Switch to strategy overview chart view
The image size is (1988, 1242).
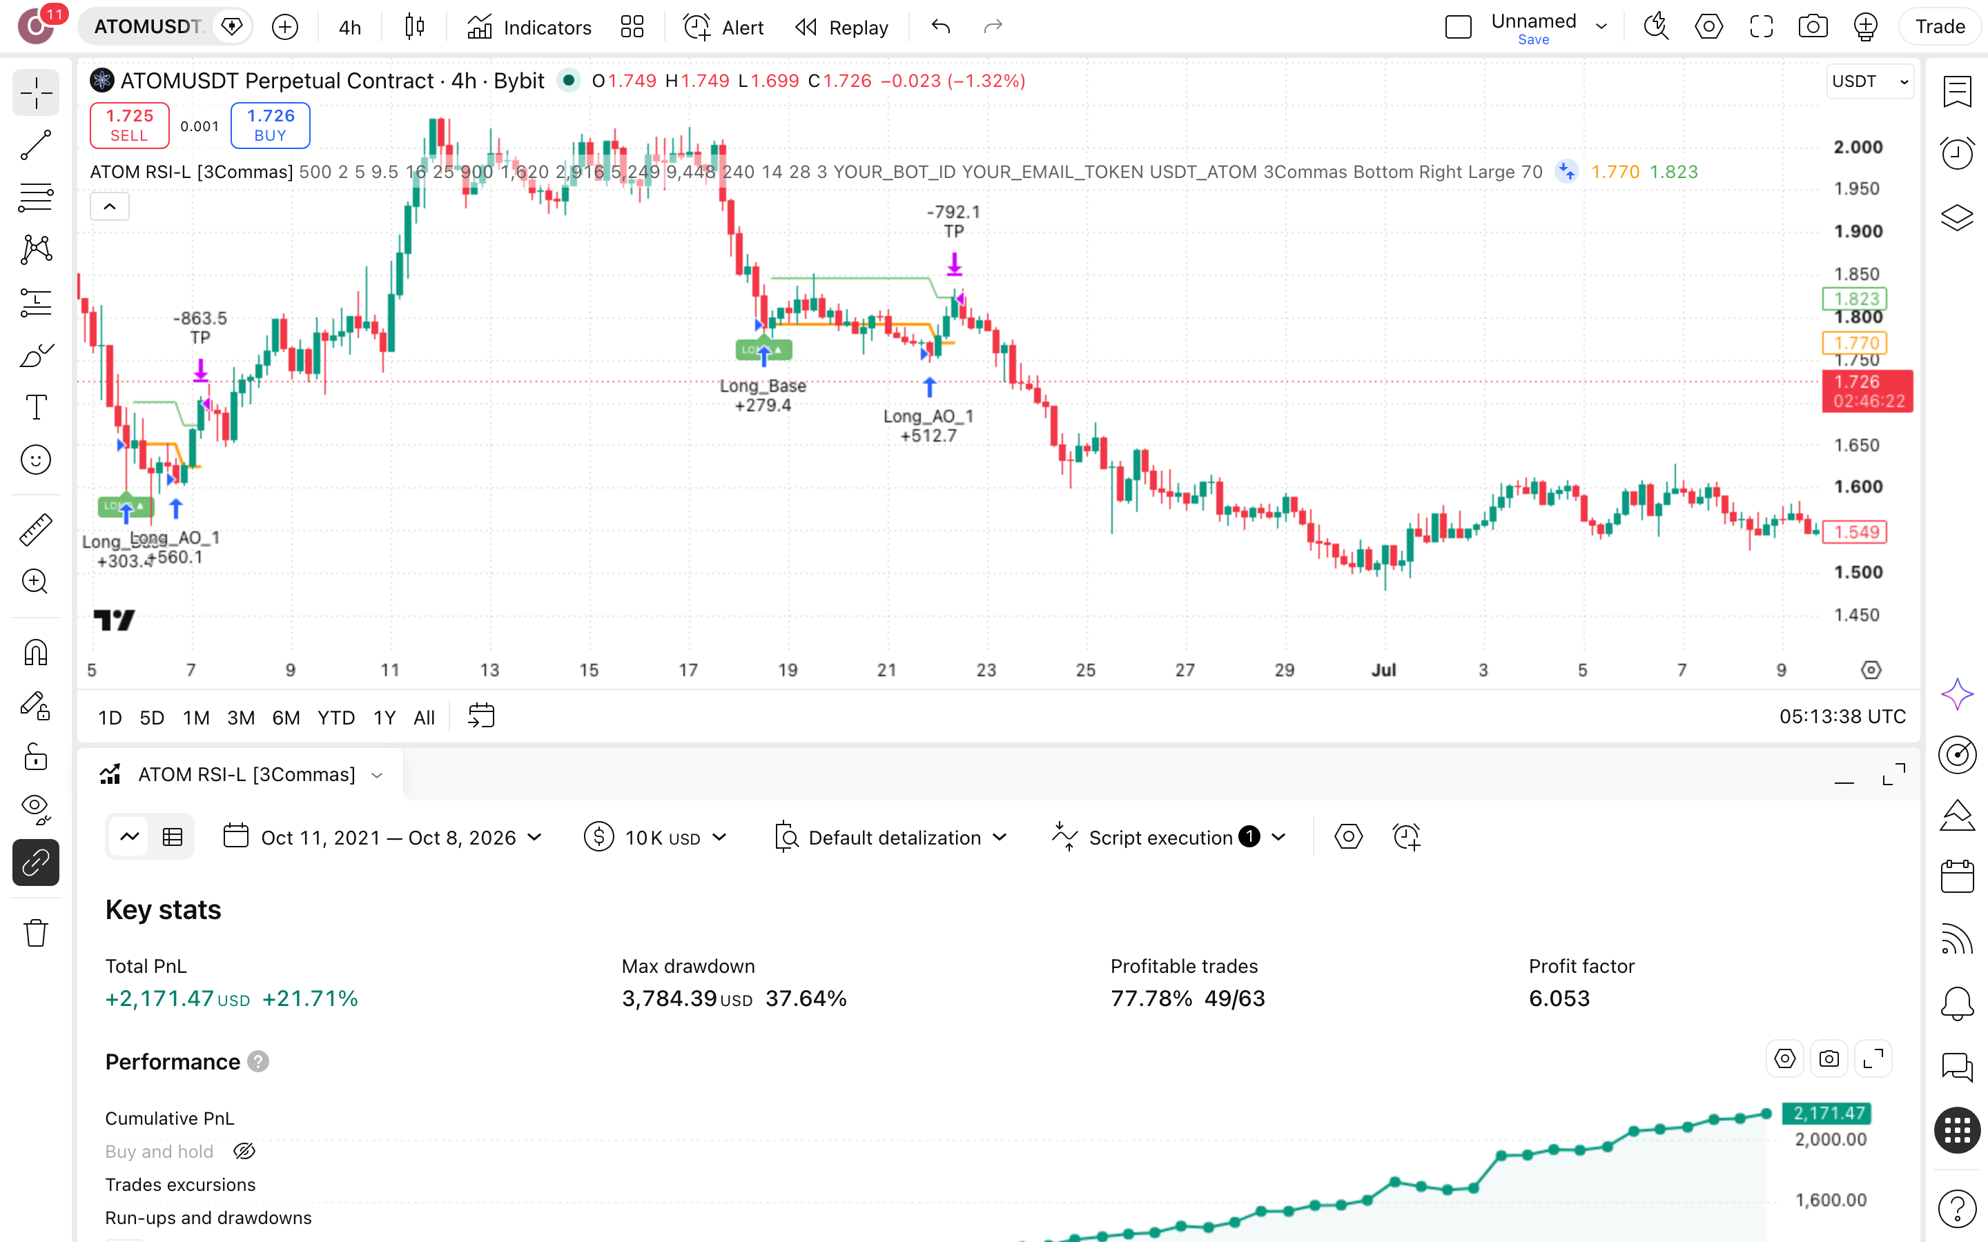click(x=129, y=837)
